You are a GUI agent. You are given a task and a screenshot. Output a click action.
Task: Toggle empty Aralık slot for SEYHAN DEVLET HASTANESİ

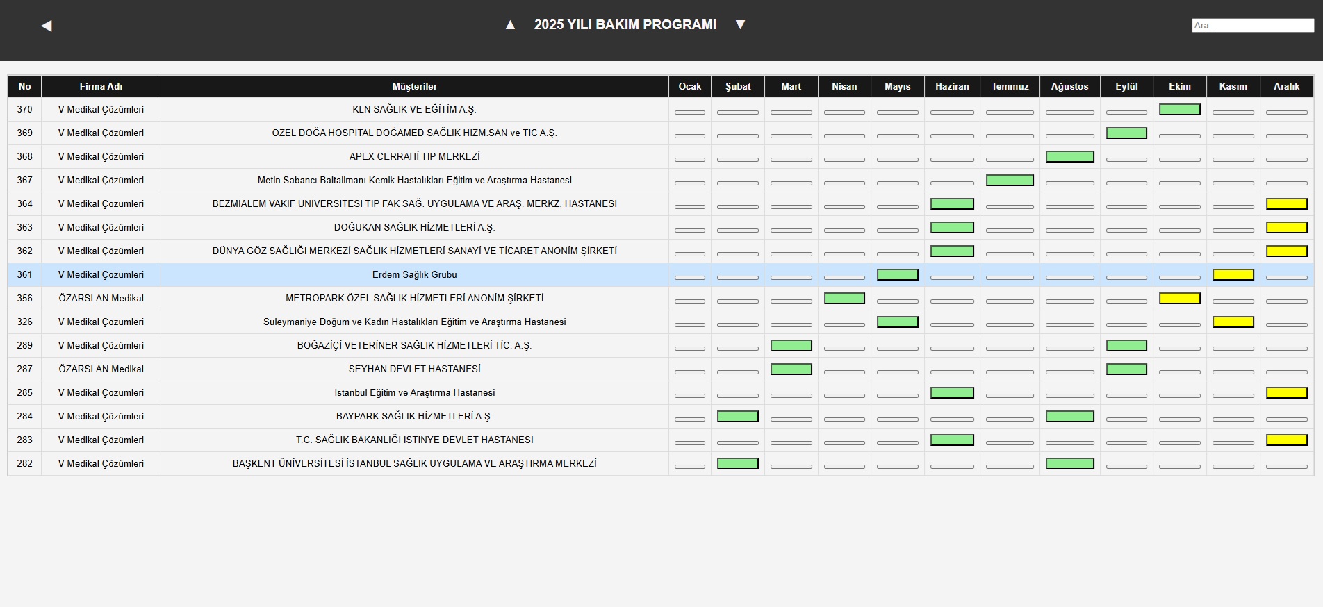pyautogui.click(x=1286, y=372)
